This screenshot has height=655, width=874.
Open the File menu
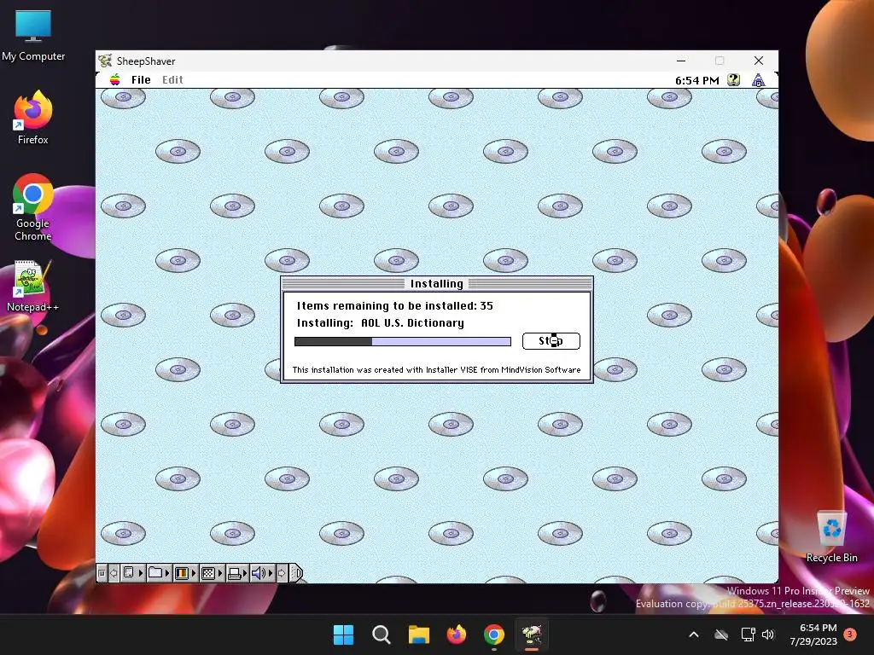coord(141,79)
